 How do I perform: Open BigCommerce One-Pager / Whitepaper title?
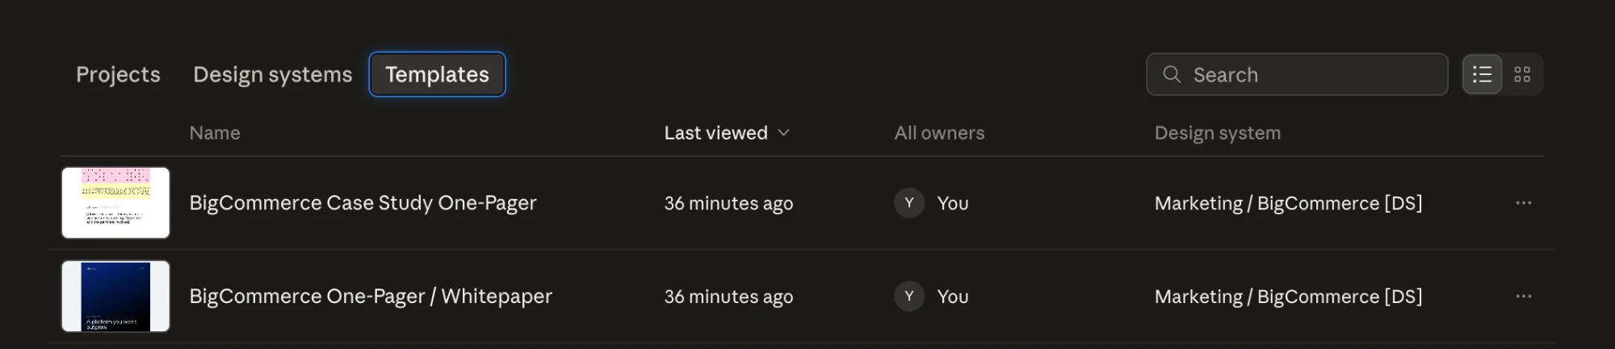tap(371, 297)
